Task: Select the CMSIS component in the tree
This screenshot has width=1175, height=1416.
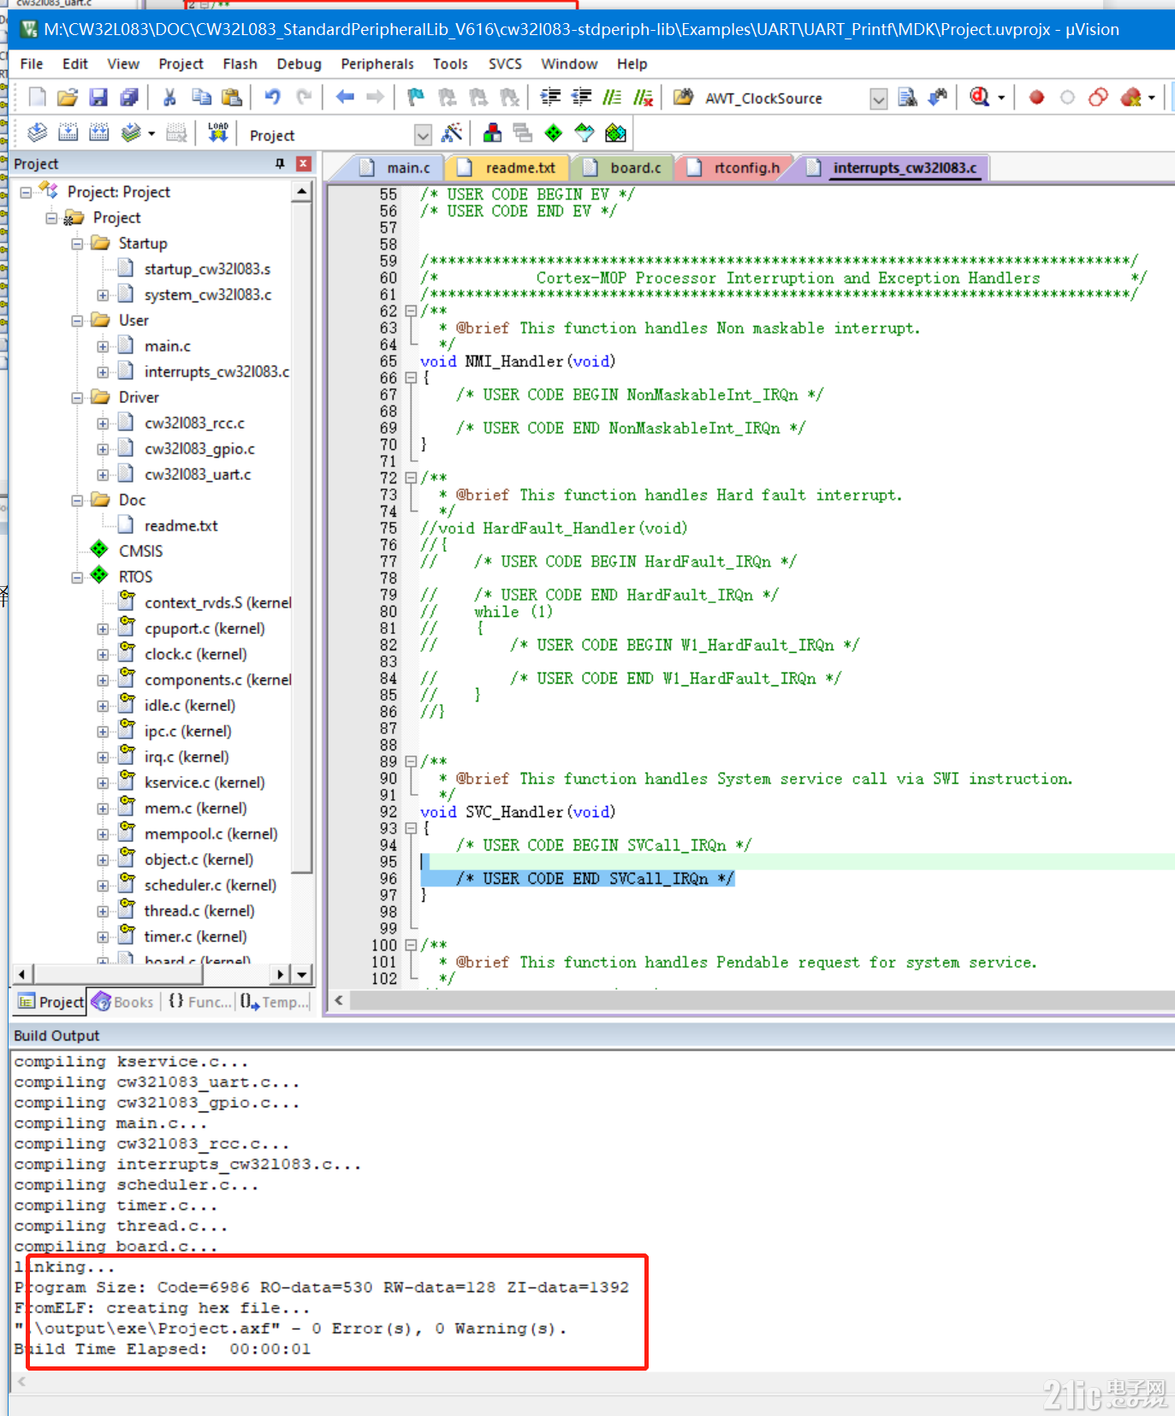Action: [140, 552]
